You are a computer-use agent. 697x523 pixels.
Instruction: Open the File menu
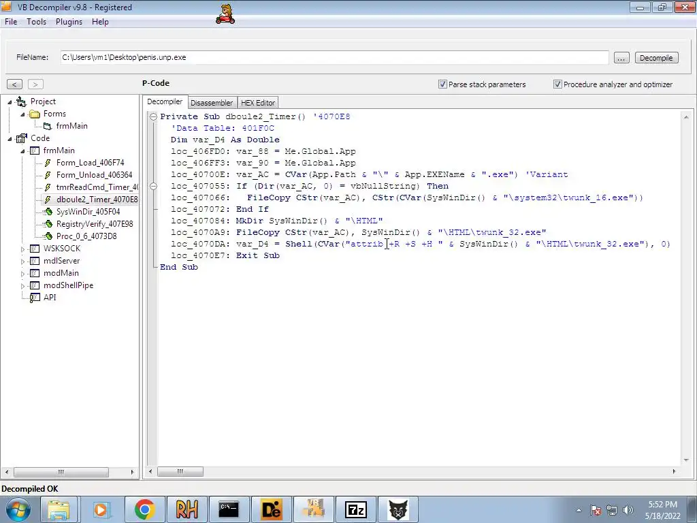coord(11,22)
